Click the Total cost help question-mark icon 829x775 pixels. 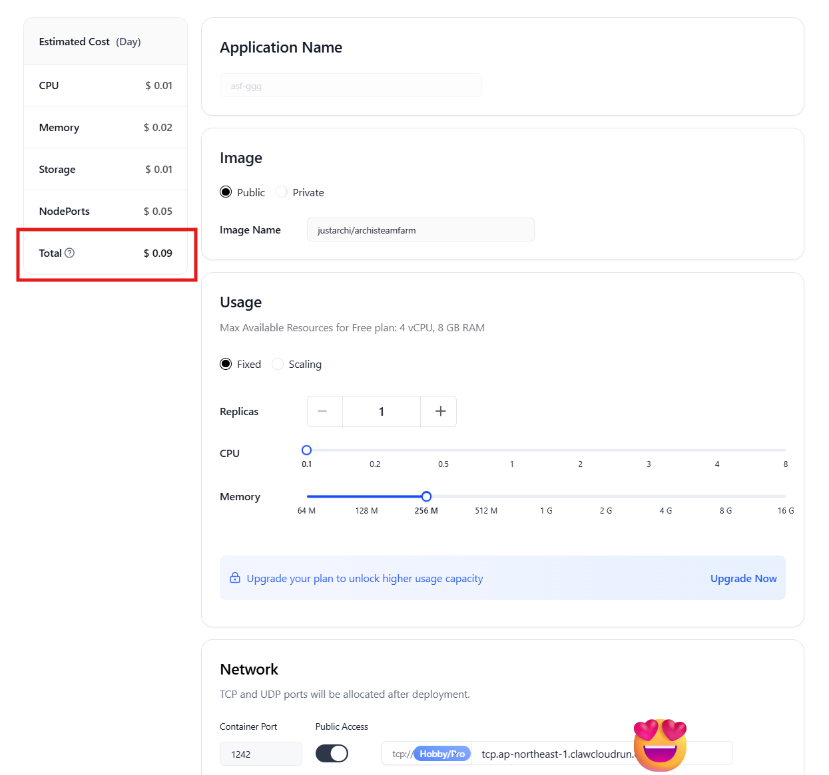tap(70, 253)
